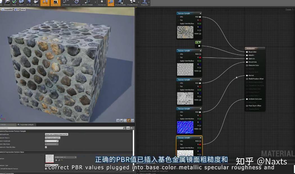Click the Lit view mode button
Image resolution: width=295 pixels, height=174 pixels.
pyautogui.click(x=17, y=10)
